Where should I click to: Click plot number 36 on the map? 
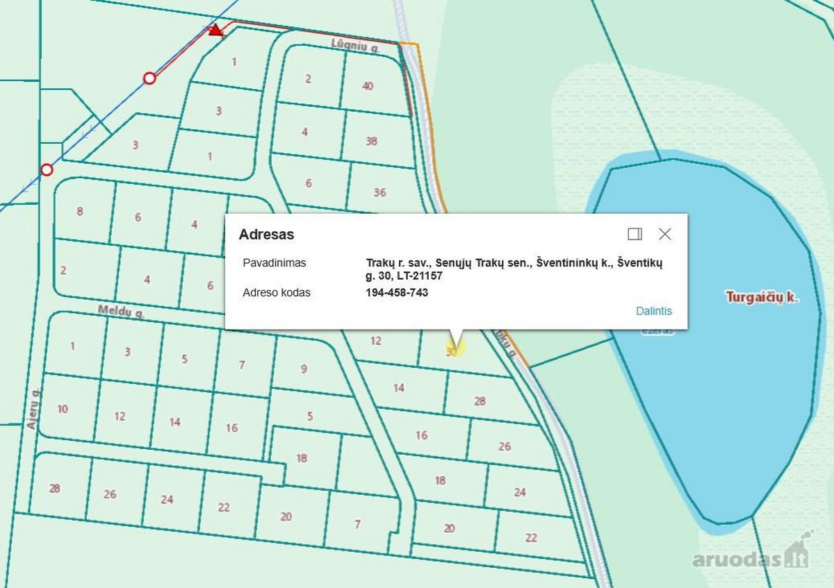(379, 192)
